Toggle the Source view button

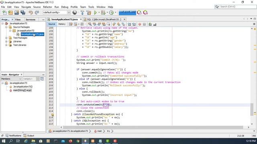[x=52, y=24]
